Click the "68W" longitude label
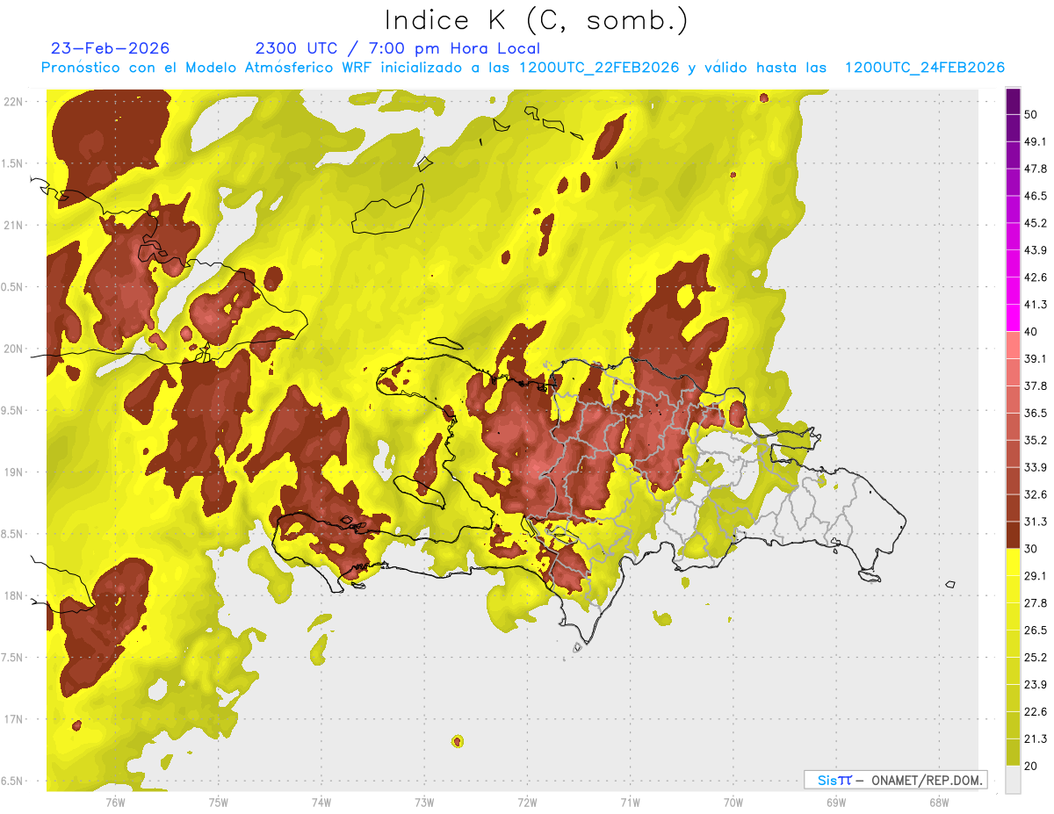Image resolution: width=1054 pixels, height=814 pixels. (939, 802)
